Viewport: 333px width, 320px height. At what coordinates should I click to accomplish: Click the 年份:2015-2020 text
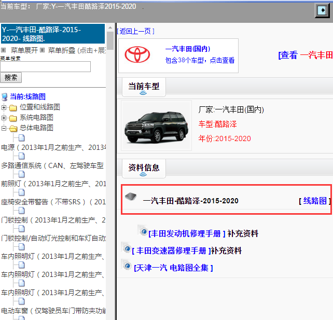pyautogui.click(x=225, y=138)
